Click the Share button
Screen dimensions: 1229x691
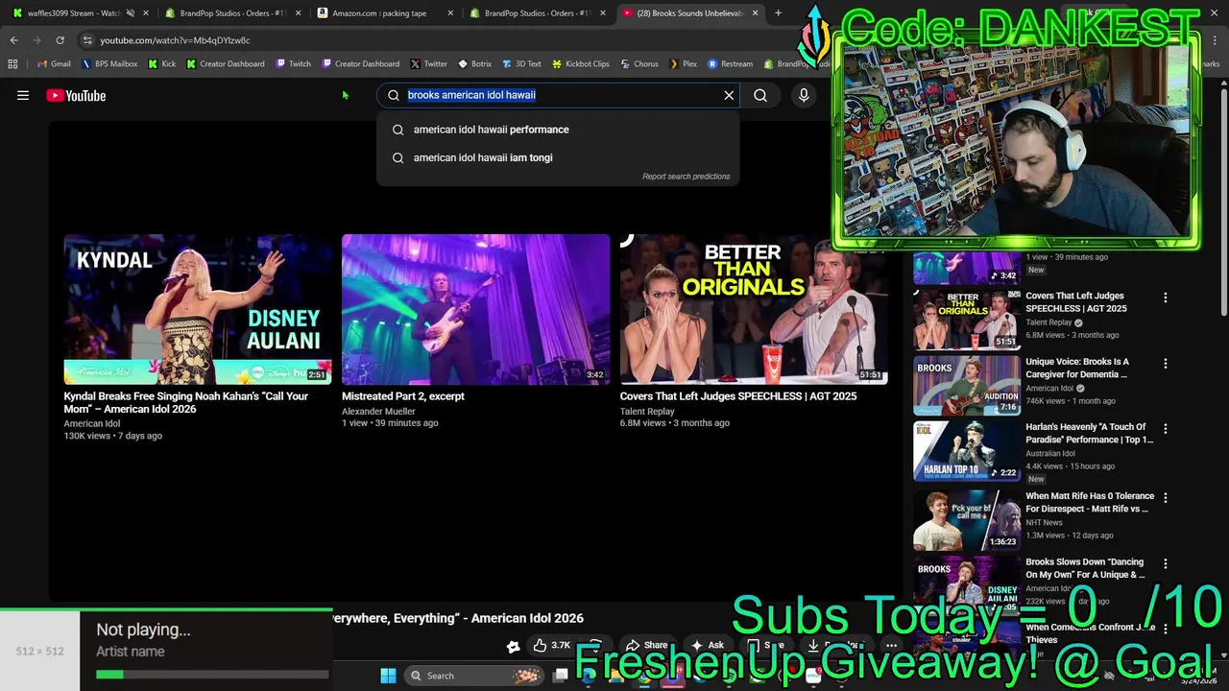tap(646, 645)
